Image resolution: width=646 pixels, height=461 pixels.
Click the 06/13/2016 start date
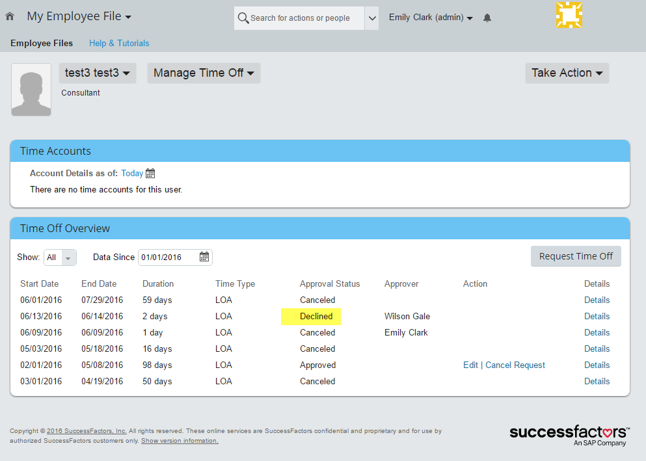pos(41,316)
